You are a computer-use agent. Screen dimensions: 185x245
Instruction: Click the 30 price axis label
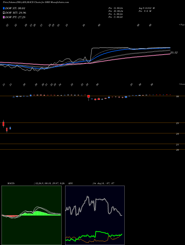177,97
